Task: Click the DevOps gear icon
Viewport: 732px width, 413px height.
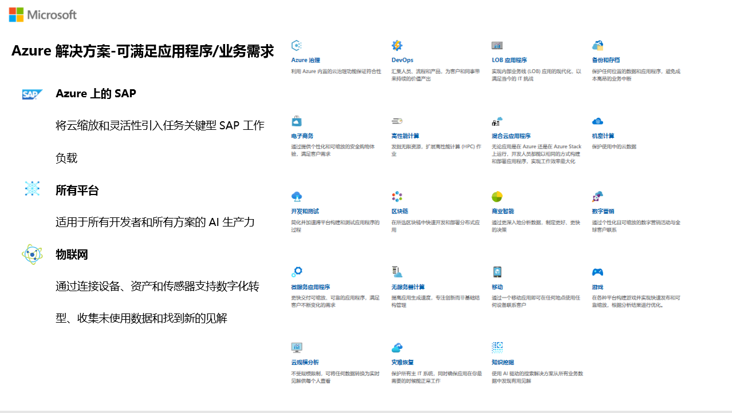Action: click(396, 45)
